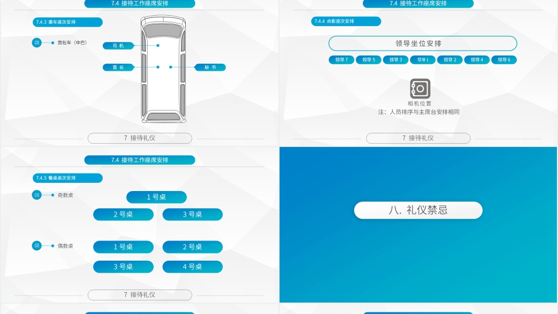558x314 pixels.
Task: Click the 奇数桌 label
Action: point(65,195)
